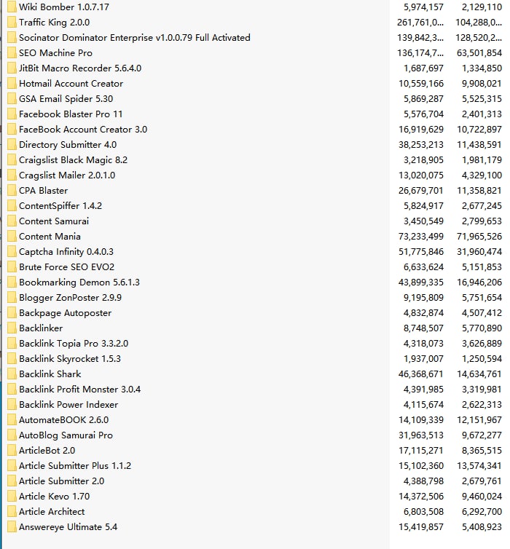Select the size value 31,963,513

click(421, 435)
